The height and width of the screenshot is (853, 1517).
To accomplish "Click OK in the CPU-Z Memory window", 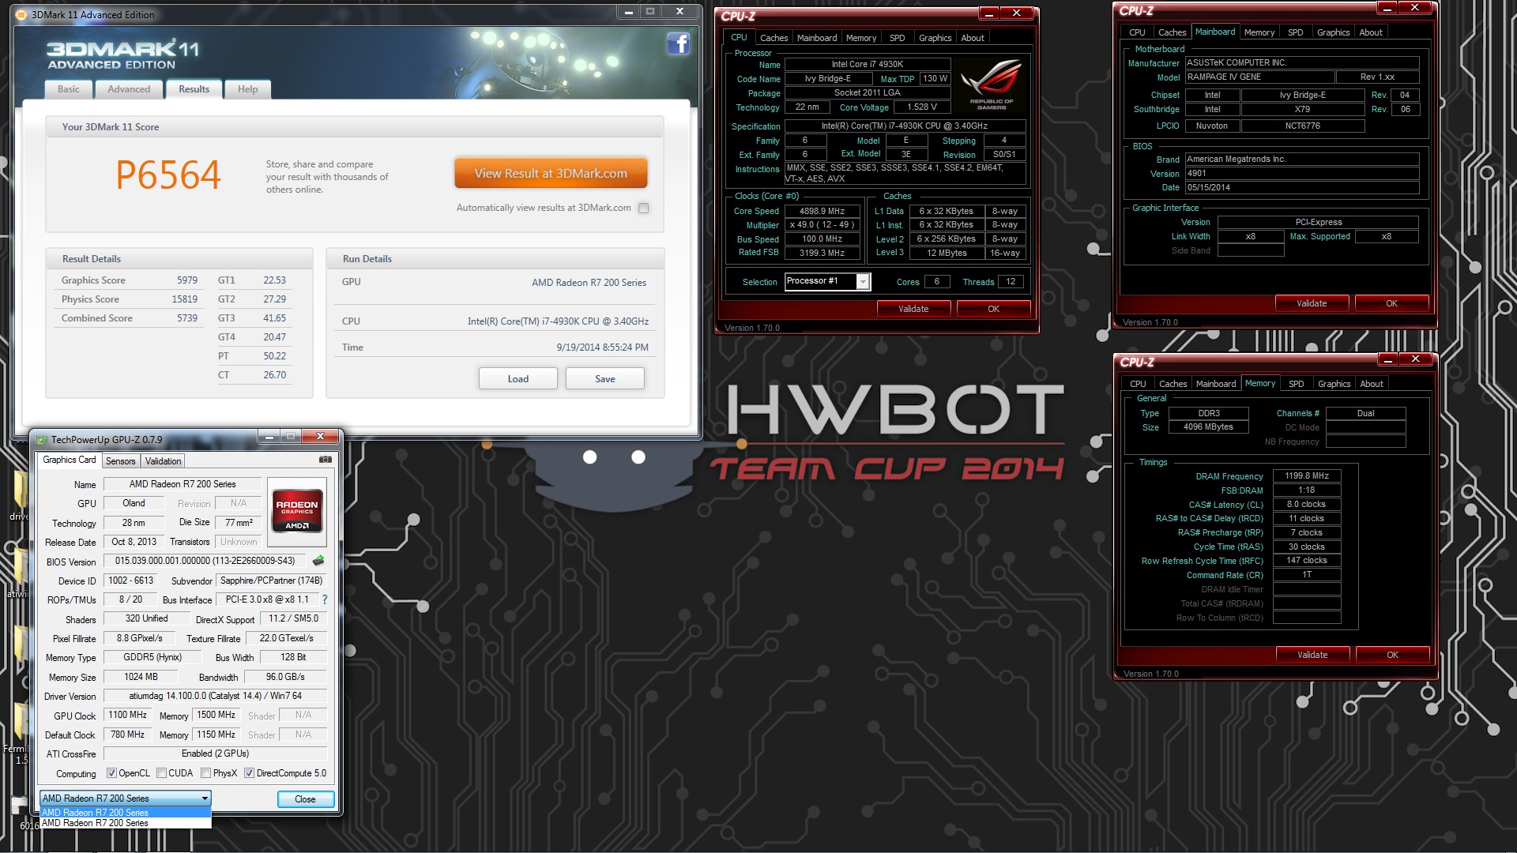I will [1392, 655].
